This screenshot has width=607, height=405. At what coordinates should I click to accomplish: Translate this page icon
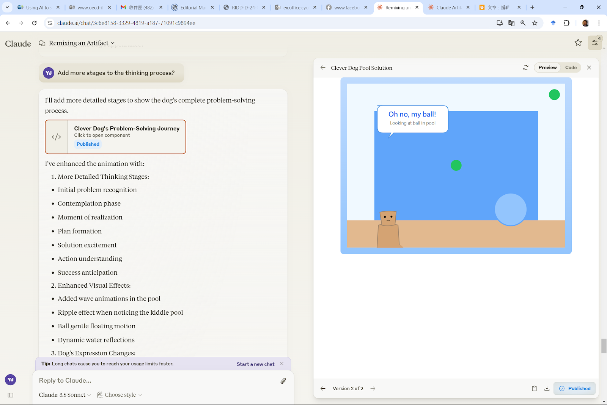pos(511,23)
